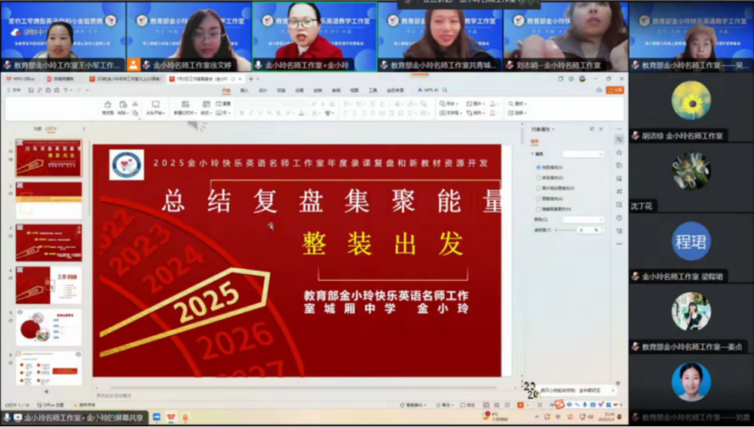Screen dimensions: 754x427
Task: Increase transparency with the stepper up arrow
Action: tap(602, 229)
